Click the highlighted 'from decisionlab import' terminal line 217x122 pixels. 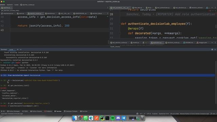(107, 75)
